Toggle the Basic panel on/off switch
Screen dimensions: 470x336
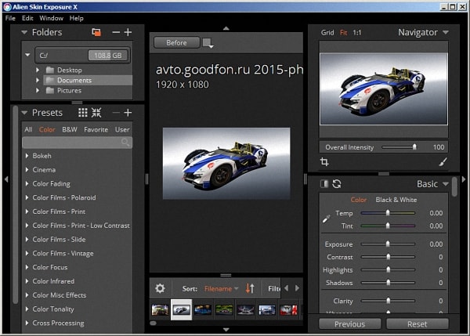(x=325, y=184)
